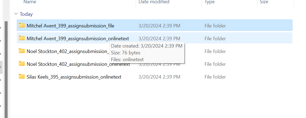Image resolution: width=306 pixels, height=118 pixels.
Task: Select Silas Keels_395_assignsubmission_onlinetext folder name
Action: pos(74,77)
